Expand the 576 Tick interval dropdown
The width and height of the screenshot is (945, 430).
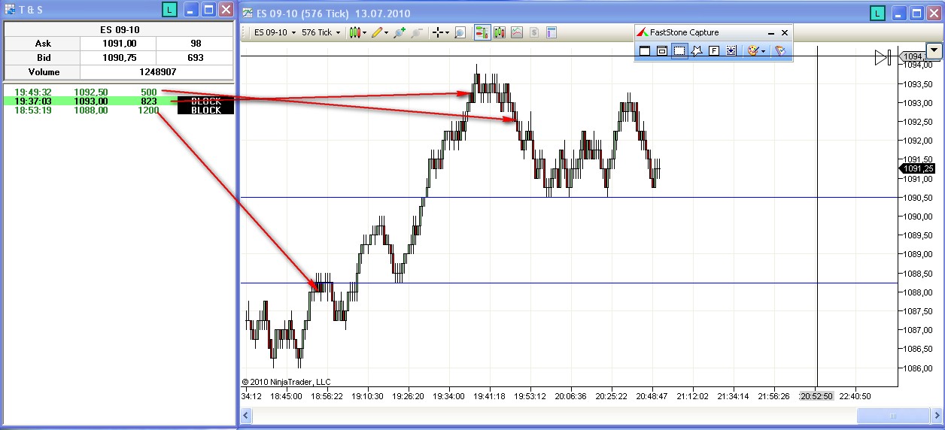[321, 32]
